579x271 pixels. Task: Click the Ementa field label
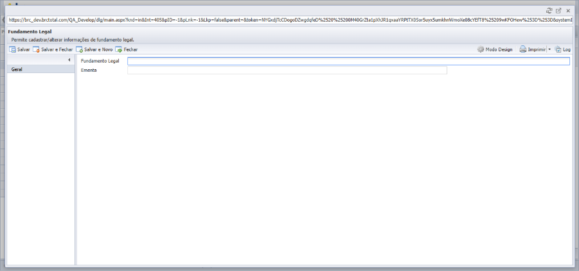[89, 70]
